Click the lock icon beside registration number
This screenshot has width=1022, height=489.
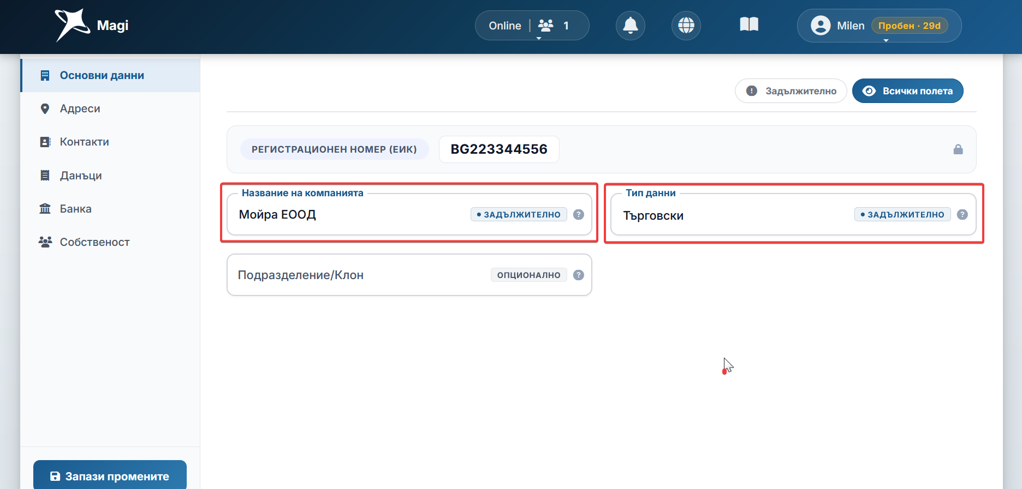(958, 149)
